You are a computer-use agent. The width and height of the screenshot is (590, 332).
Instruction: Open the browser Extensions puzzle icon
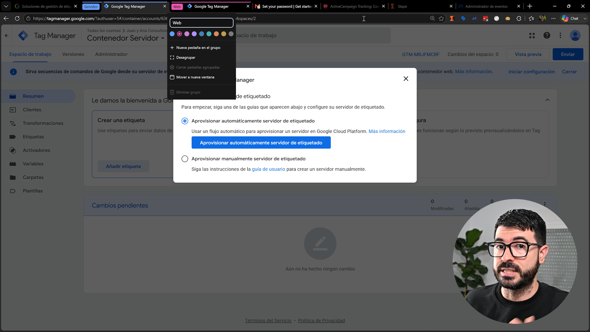519,18
